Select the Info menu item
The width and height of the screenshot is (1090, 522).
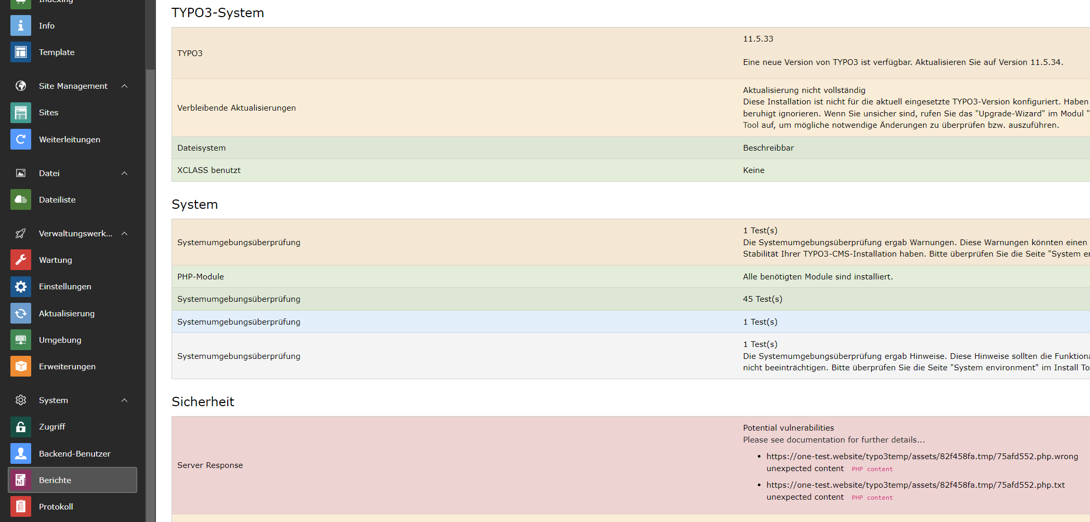coord(73,25)
